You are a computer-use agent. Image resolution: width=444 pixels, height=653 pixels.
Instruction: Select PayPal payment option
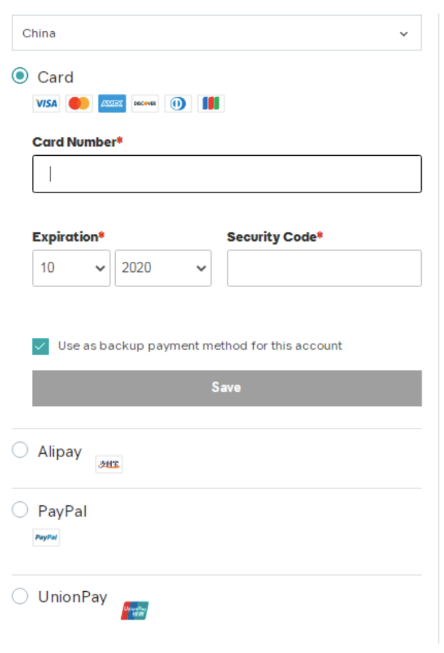pos(20,509)
